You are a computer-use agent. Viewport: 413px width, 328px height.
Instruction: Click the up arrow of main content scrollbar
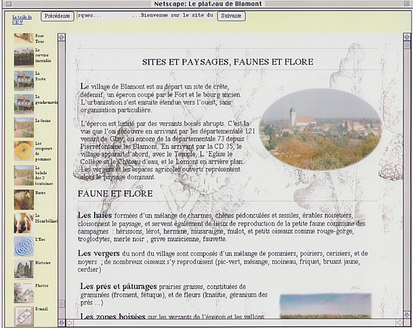pos(407,37)
